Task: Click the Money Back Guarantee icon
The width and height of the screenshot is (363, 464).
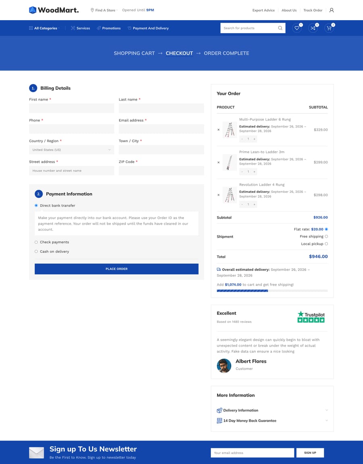Action: 219,420
